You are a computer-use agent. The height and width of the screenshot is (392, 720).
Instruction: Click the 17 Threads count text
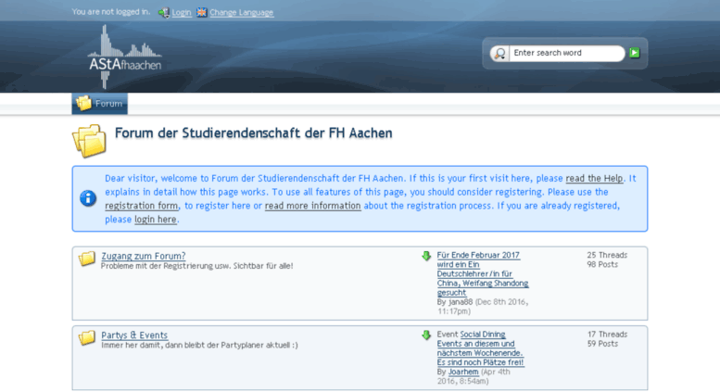click(x=607, y=335)
